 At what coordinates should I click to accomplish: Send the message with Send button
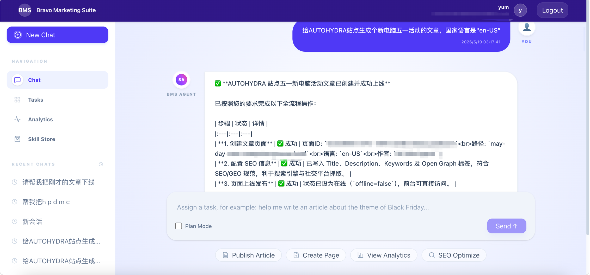click(506, 226)
